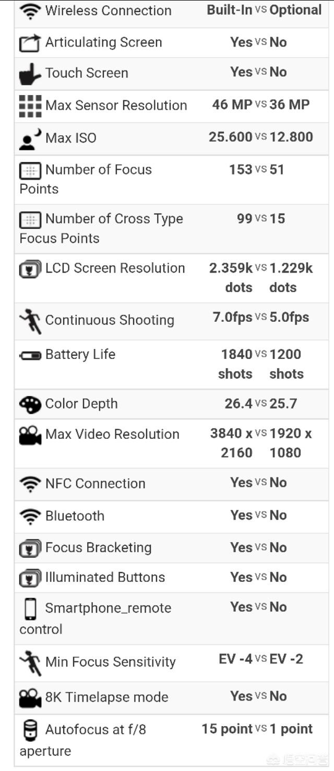
Task: Click the Wireless Connection wifi icon
Action: tap(30, 11)
